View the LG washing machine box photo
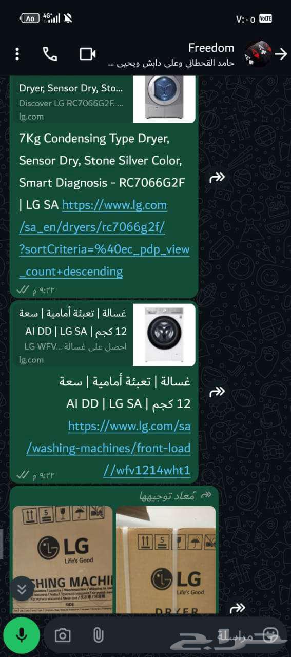The image size is (291, 657). [x=63, y=559]
